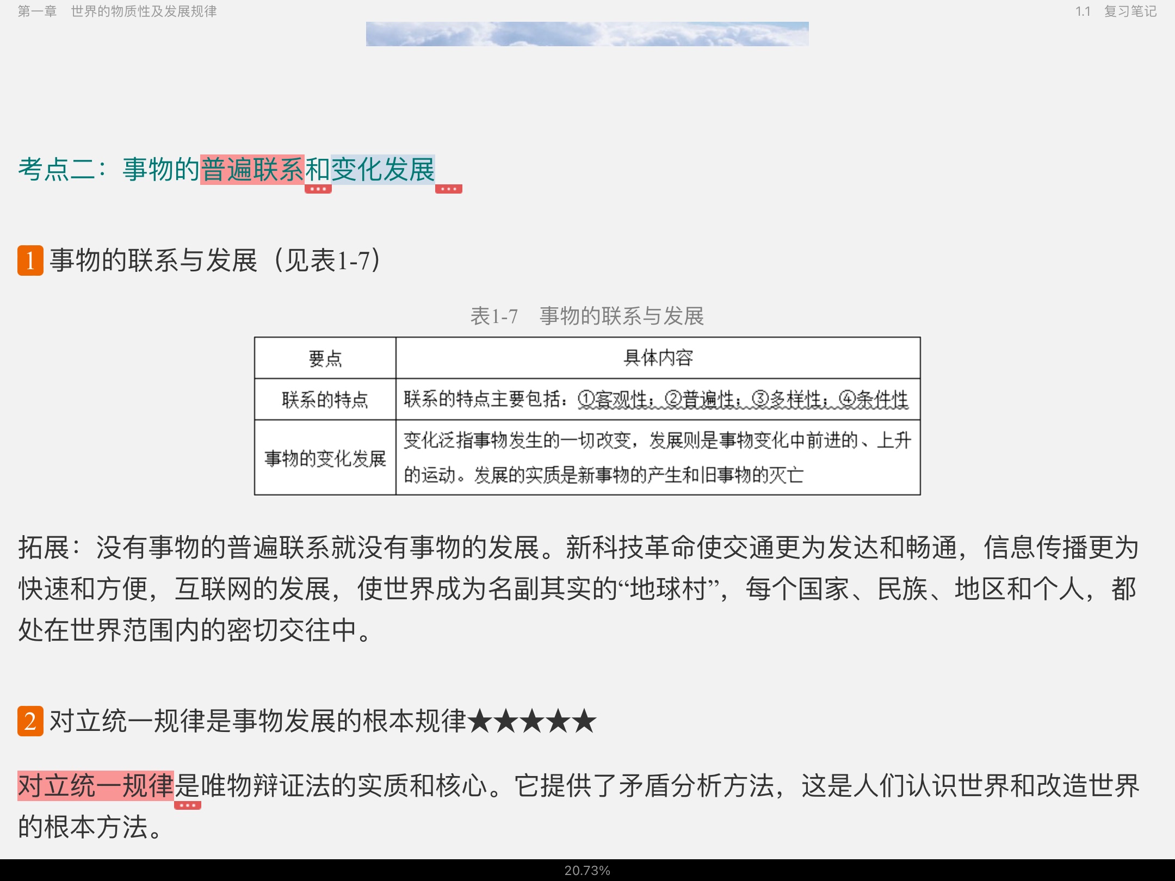
Task: Click table title 表1-7 事物的联系与发展
Action: click(x=587, y=316)
